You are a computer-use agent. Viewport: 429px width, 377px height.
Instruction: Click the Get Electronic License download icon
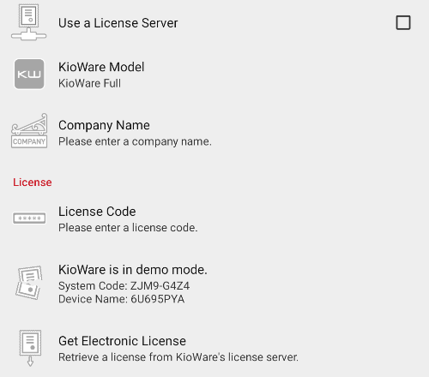[x=30, y=348]
